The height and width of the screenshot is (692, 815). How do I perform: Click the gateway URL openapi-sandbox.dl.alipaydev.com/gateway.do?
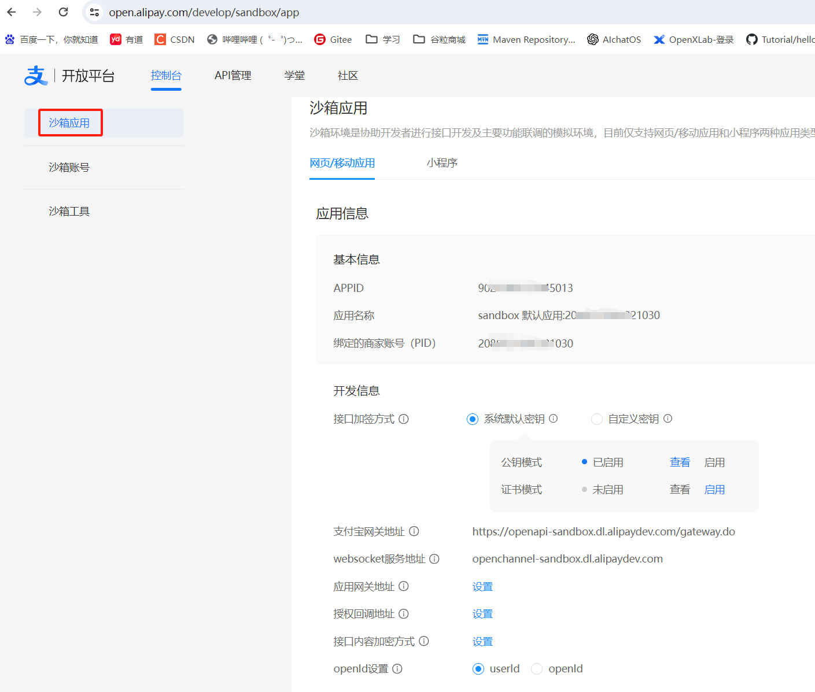tap(603, 531)
